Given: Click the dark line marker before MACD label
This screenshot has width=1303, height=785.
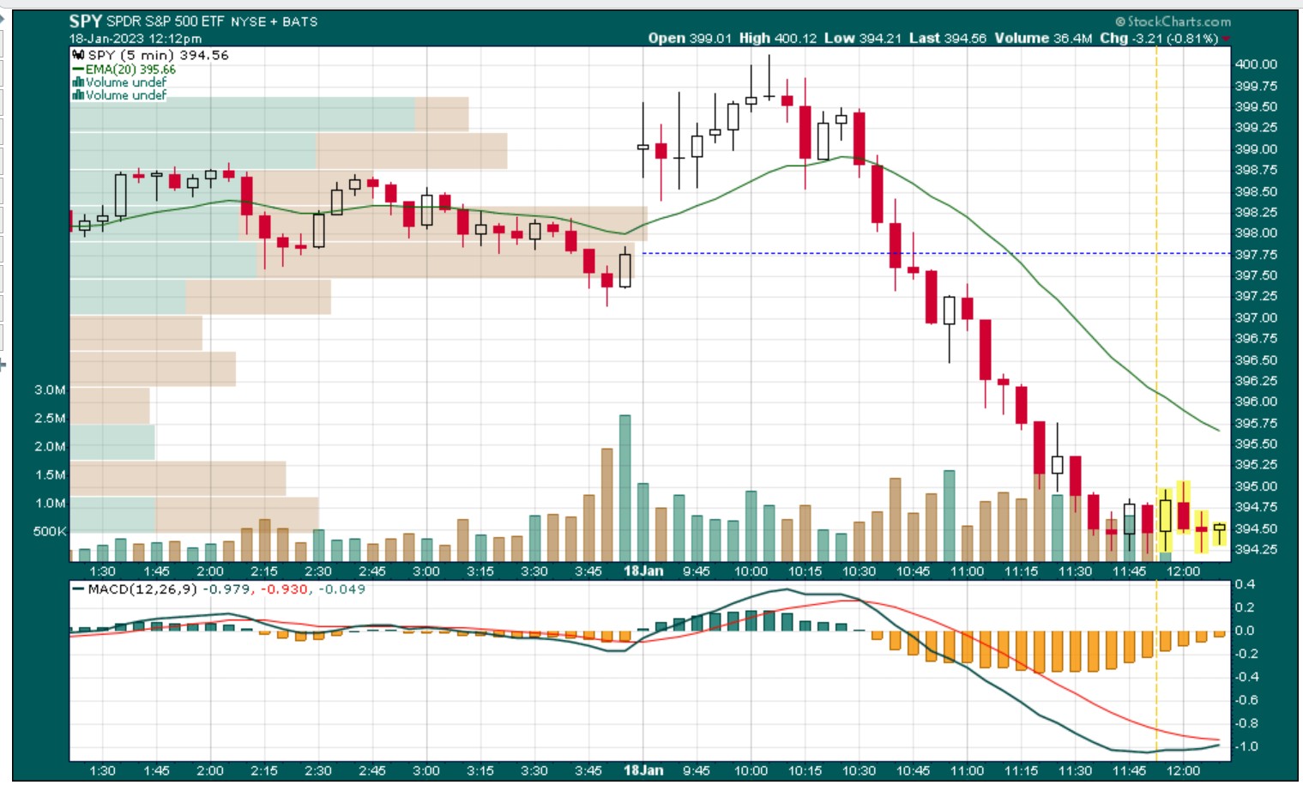Looking at the screenshot, I should (x=78, y=589).
